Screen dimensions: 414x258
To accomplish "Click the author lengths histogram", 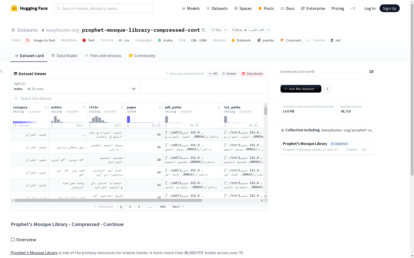I will click(68, 119).
